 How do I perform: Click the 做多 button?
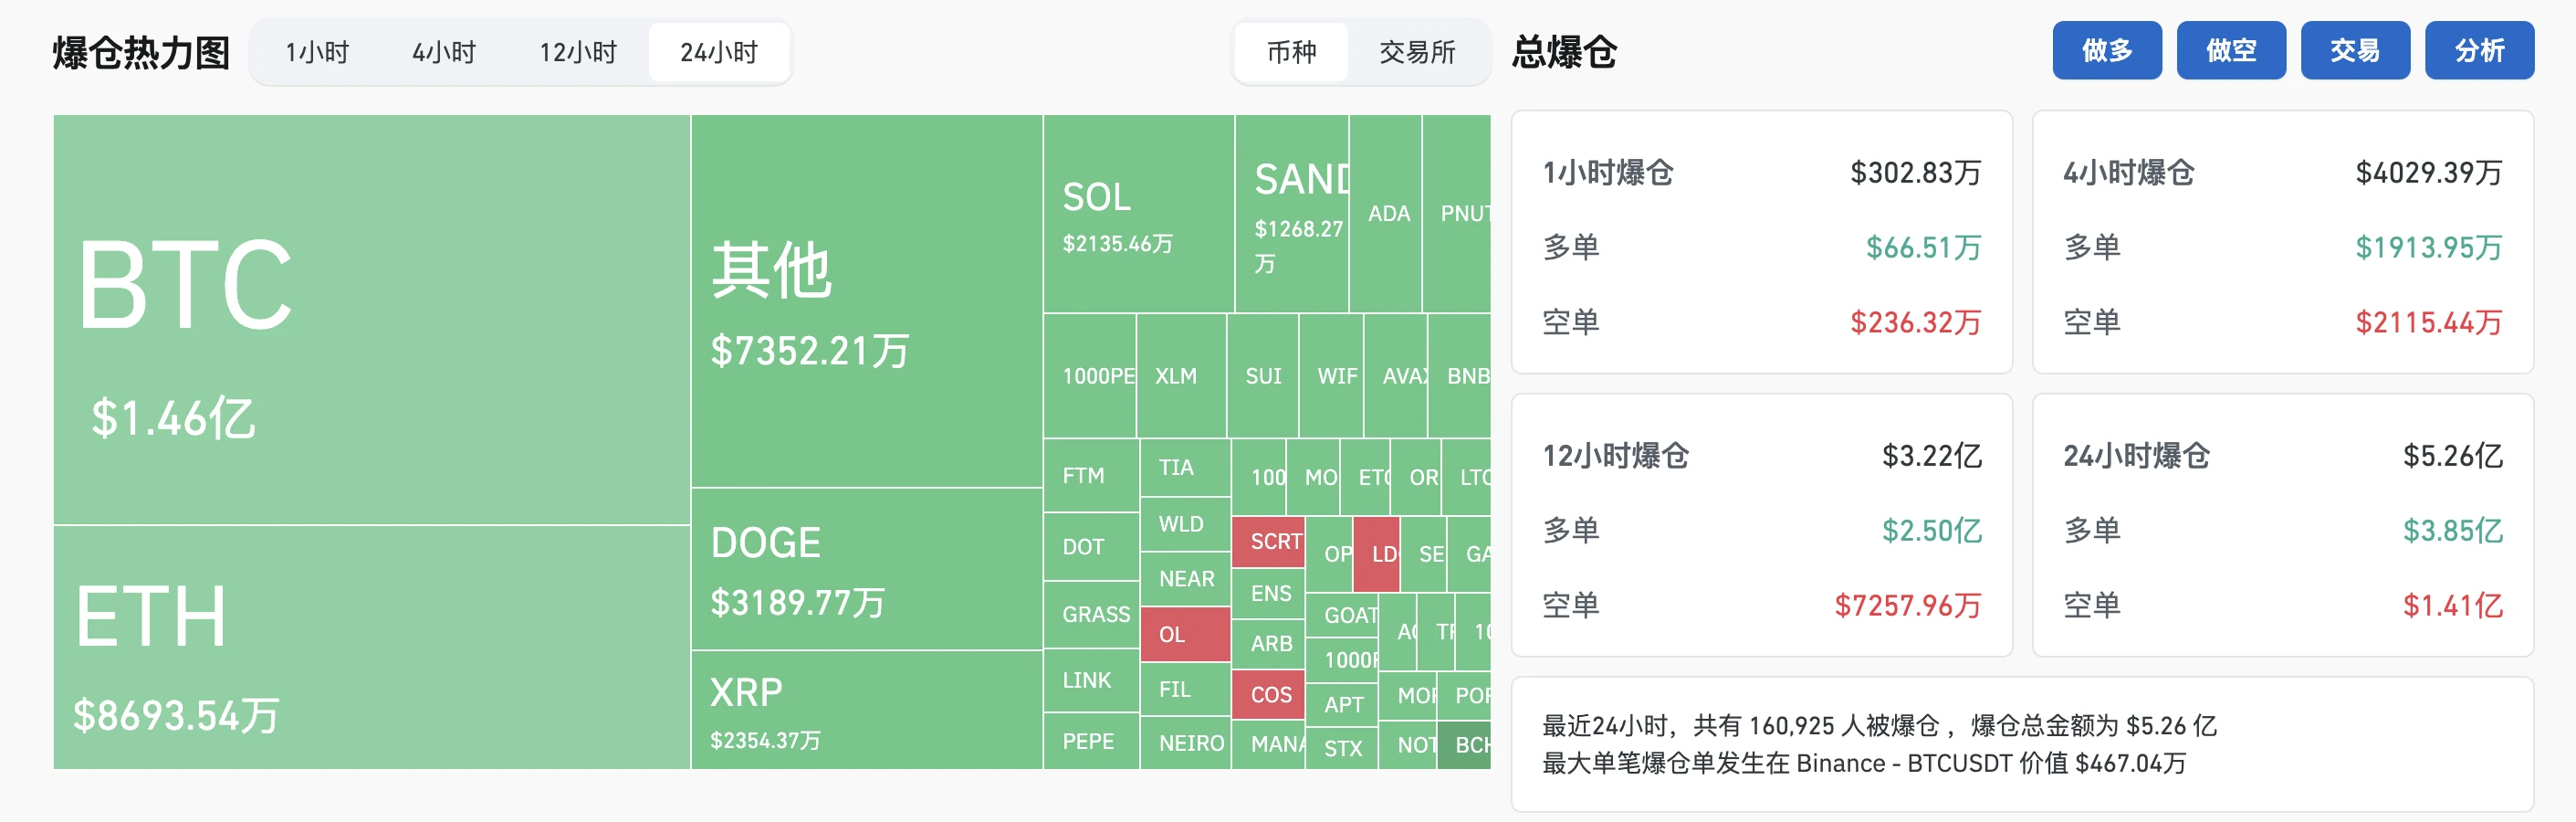[x=2106, y=50]
